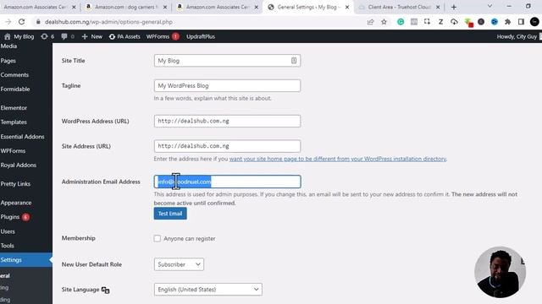
Task: Click the cloud download extension icon
Action: [x=454, y=22]
